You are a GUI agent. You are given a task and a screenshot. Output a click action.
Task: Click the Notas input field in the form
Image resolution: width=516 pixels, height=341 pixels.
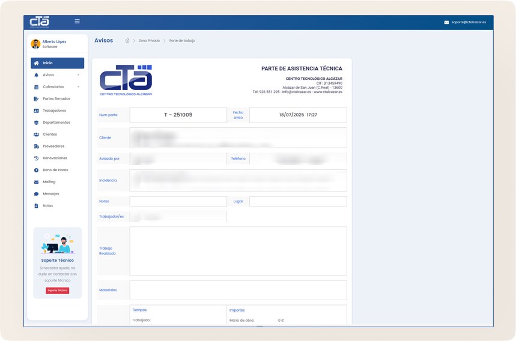[x=178, y=201]
